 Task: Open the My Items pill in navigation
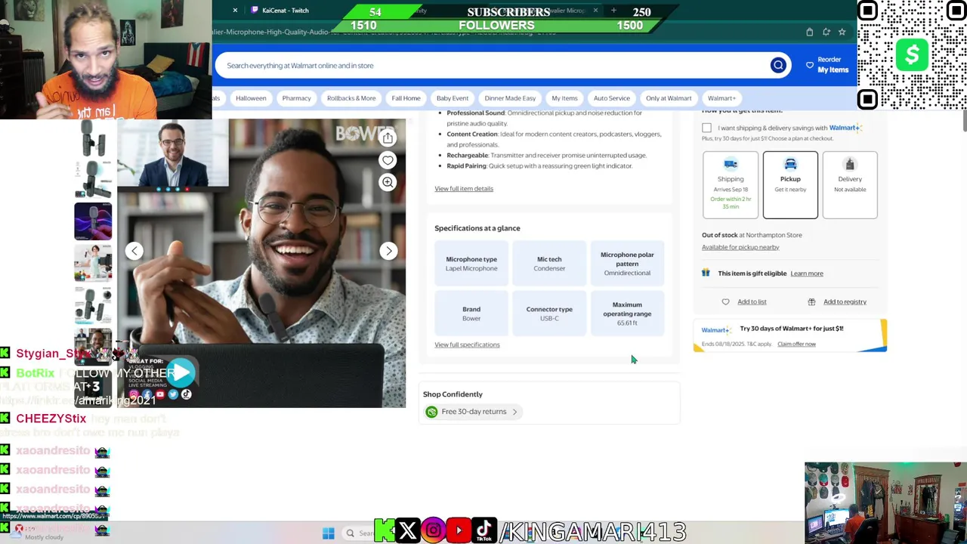[564, 98]
